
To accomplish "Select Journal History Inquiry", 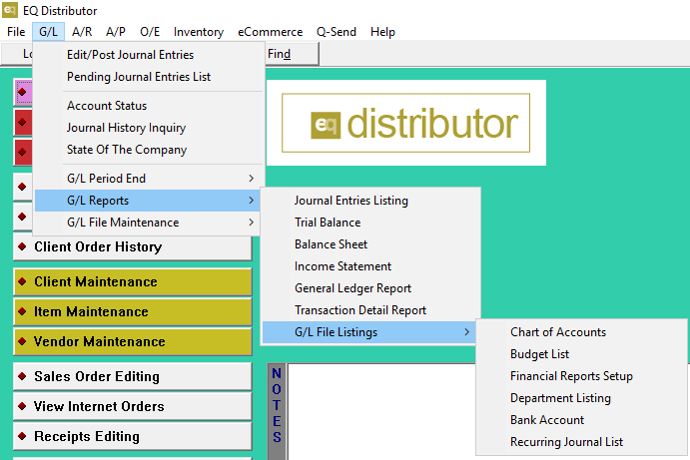I will [149, 128].
